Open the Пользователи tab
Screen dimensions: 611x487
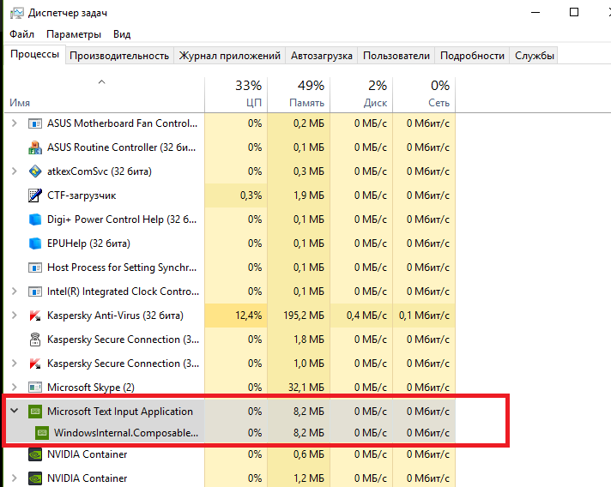396,56
